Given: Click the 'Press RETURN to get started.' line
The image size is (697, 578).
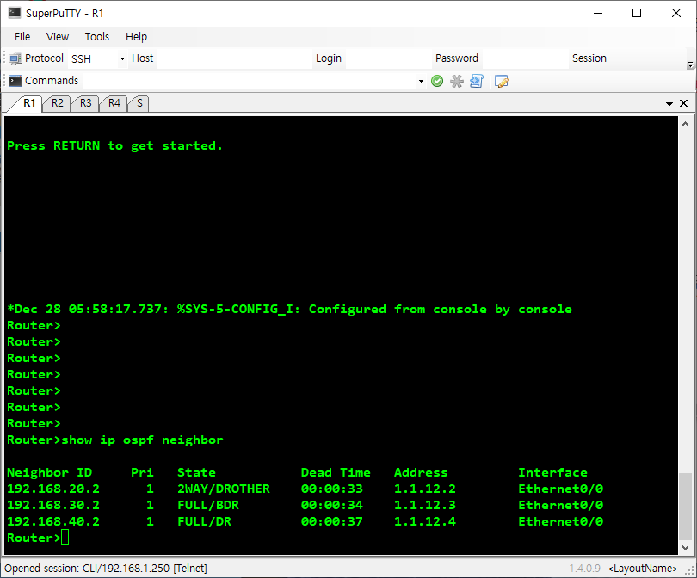Looking at the screenshot, I should 114,145.
